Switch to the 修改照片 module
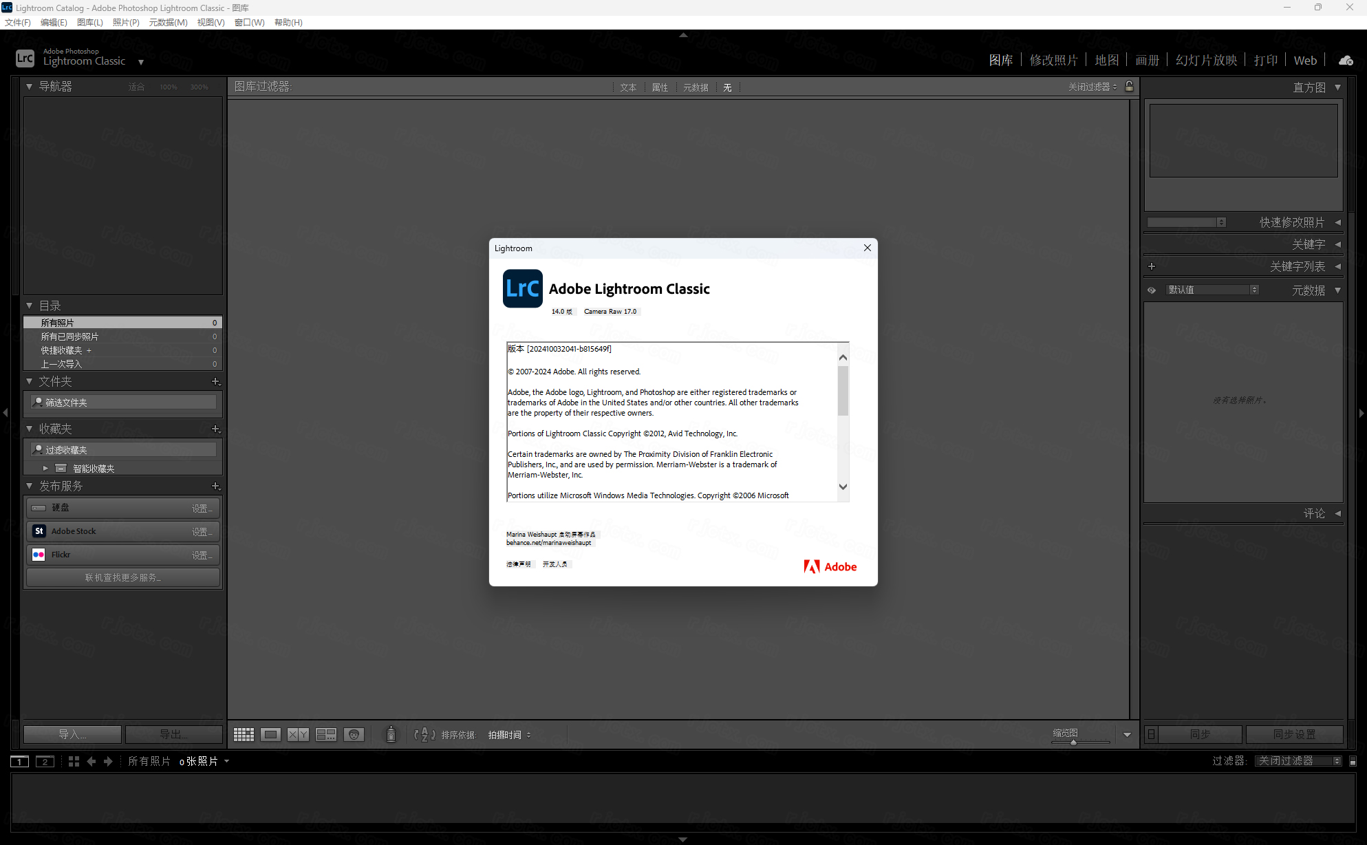 click(x=1054, y=60)
